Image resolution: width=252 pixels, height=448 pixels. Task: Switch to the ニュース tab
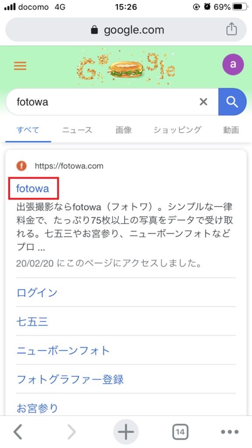[77, 130]
